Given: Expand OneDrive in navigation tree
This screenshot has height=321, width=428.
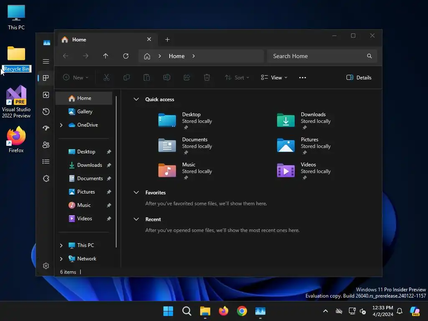Looking at the screenshot, I should [x=61, y=125].
